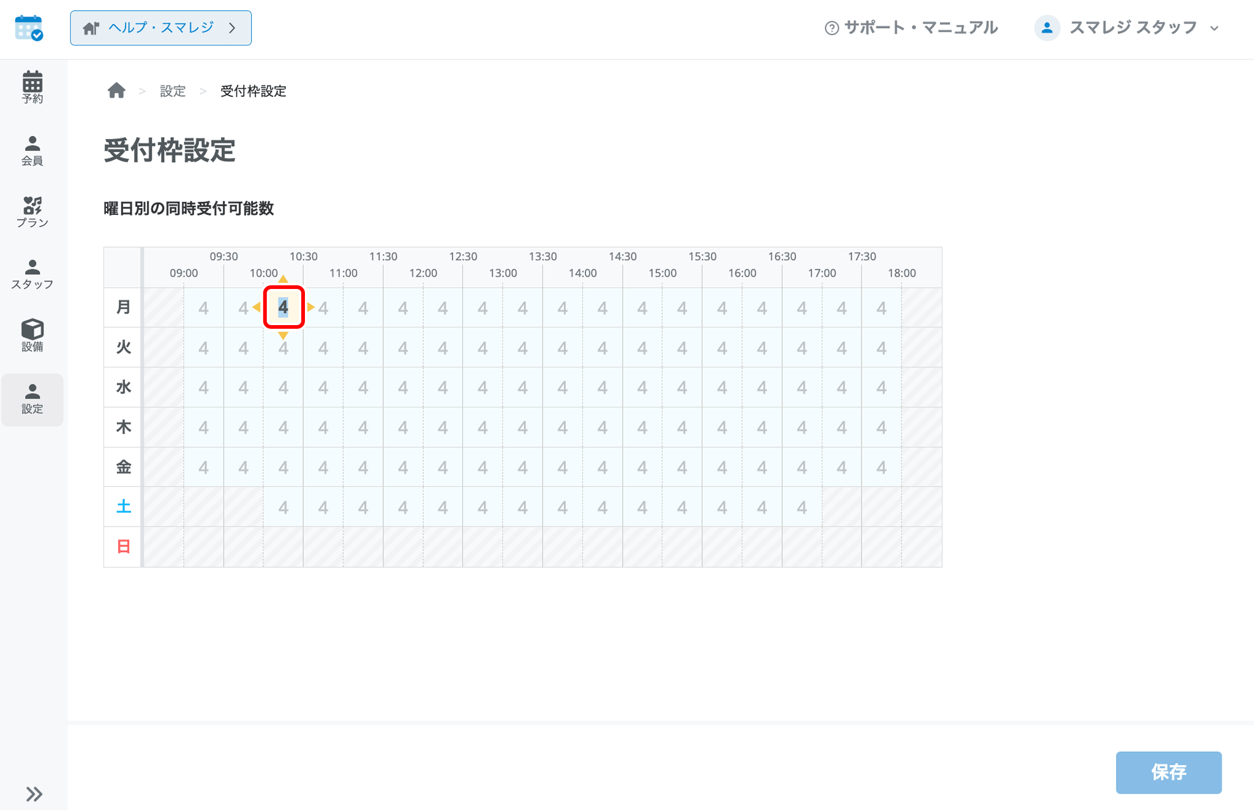Click the 09:30 time column header
Image resolution: width=1254 pixels, height=810 pixels.
[223, 257]
